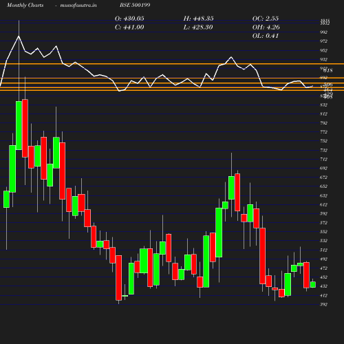The height and width of the screenshot is (344, 344).
Task: Click the 612 price axis label
Action: click(x=323, y=204)
